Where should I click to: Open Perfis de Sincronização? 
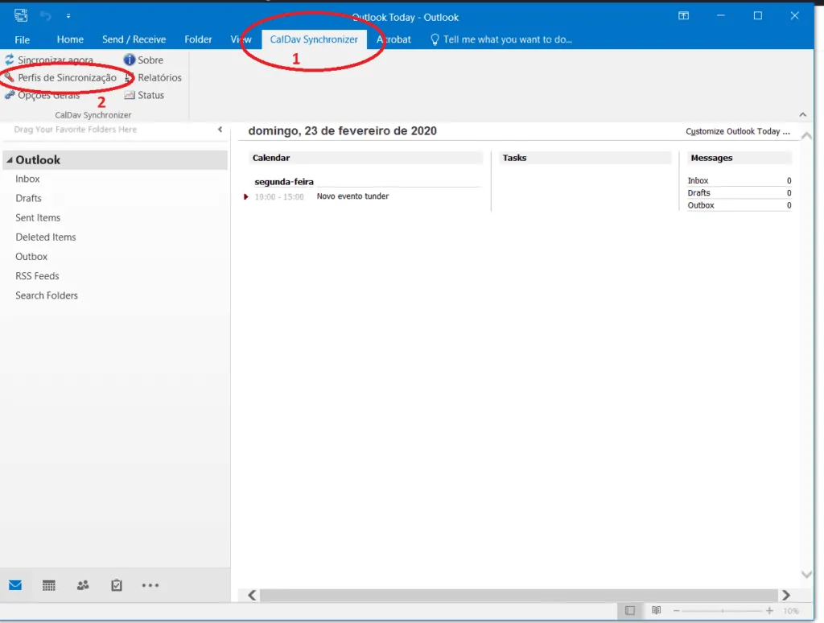click(x=60, y=78)
